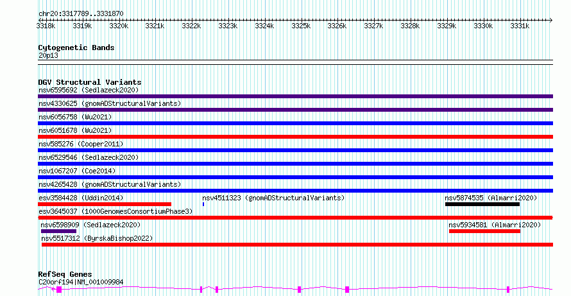The width and height of the screenshot is (571, 296).
Task: Open variant nsv4265428 (gnomADStructuralVariants) label
Action: [x=110, y=184]
